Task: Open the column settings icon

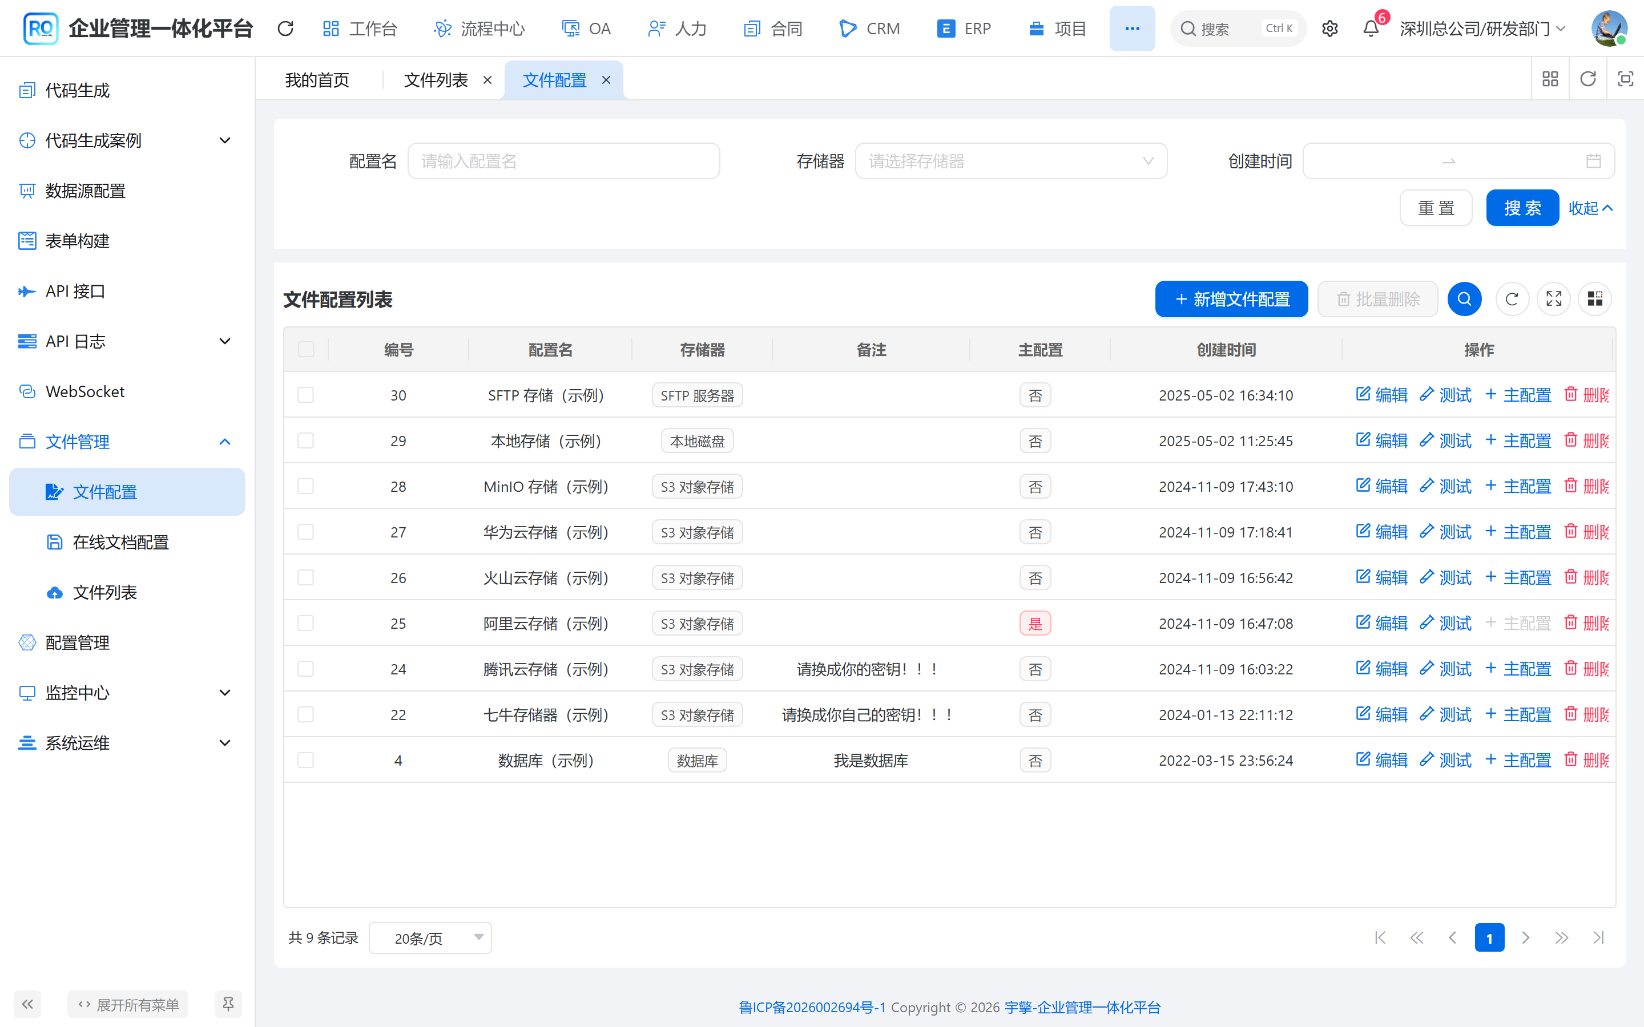Action: tap(1595, 299)
